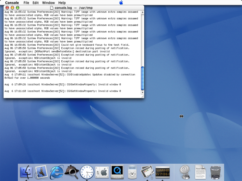Open System Preferences from dock
242x181 pixels.
(102, 172)
